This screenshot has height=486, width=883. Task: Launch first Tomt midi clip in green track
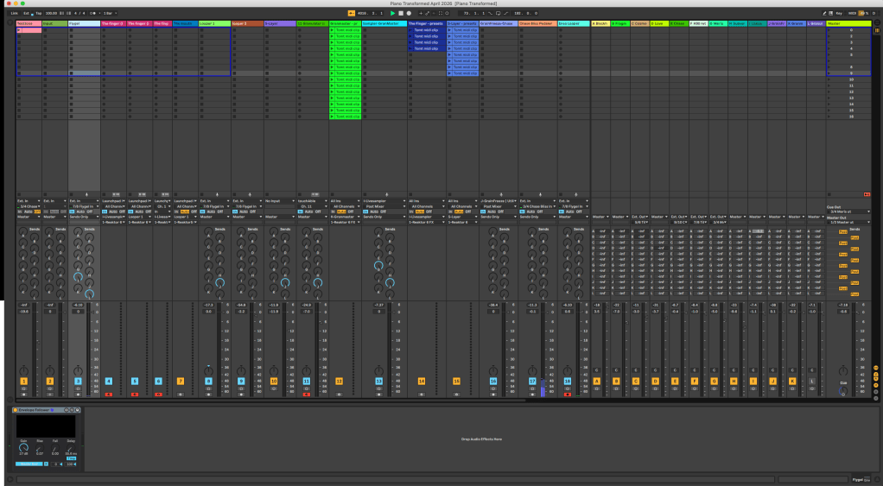[x=333, y=29]
